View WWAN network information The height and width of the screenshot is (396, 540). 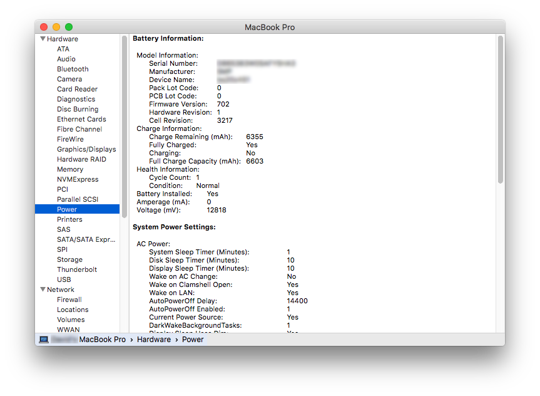click(68, 330)
